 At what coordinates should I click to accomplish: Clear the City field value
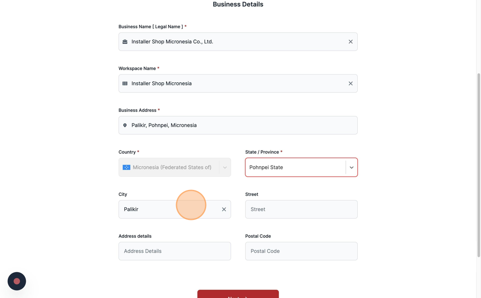coord(224,209)
